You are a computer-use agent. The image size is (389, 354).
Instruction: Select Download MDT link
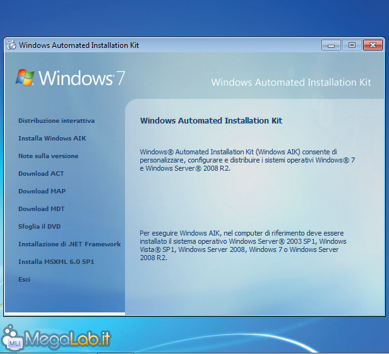(41, 208)
